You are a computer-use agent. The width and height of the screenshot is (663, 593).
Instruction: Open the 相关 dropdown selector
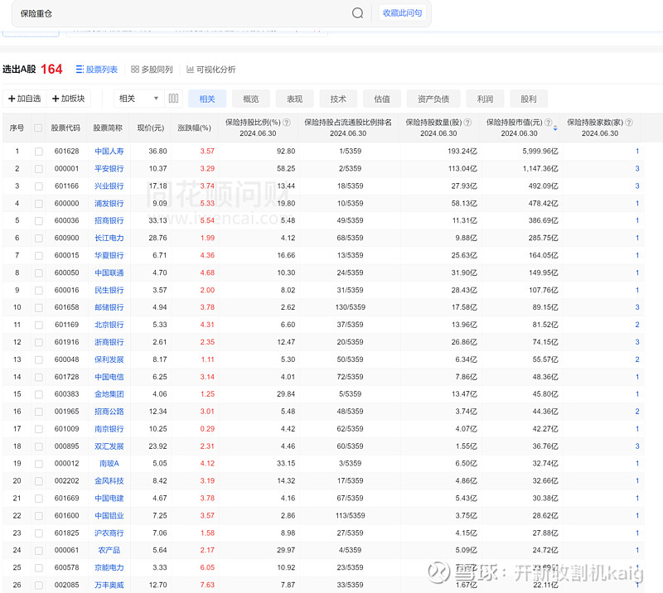pyautogui.click(x=138, y=99)
